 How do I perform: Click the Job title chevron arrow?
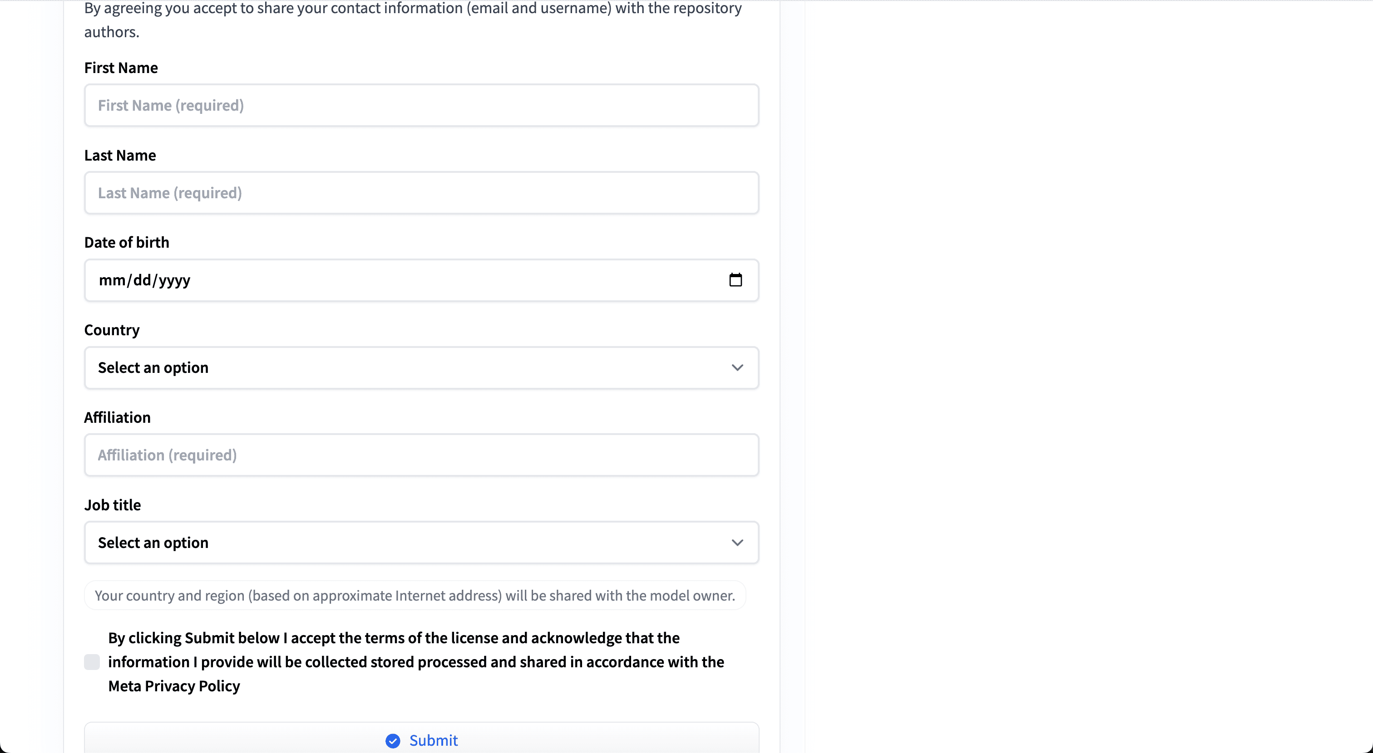point(737,543)
